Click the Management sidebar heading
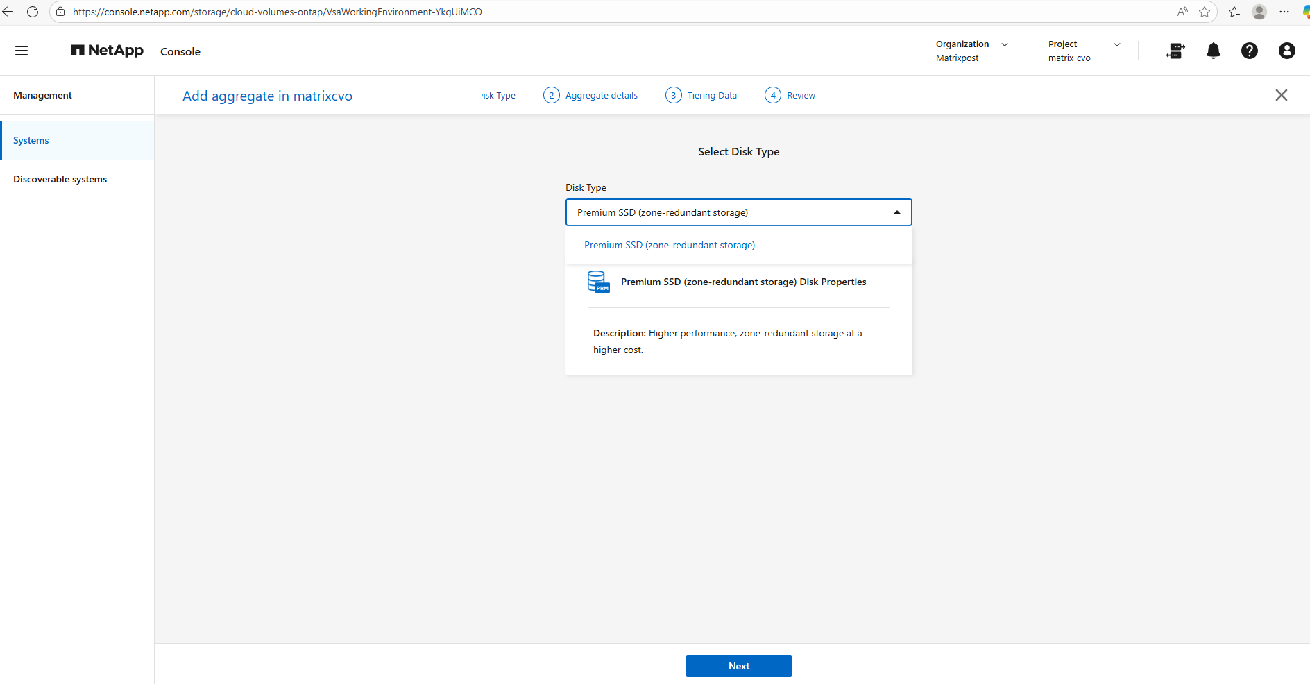The height and width of the screenshot is (684, 1310). coord(42,95)
